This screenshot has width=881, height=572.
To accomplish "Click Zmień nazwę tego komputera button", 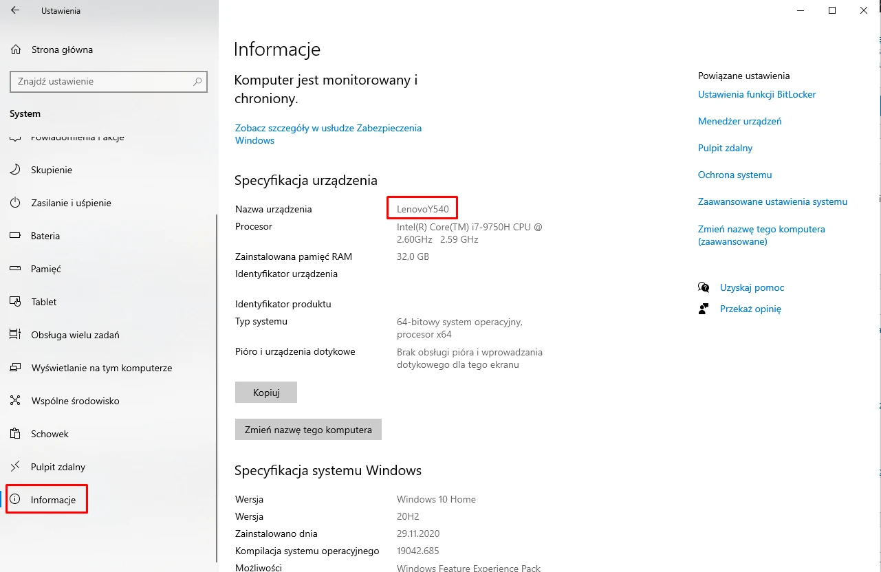I will coord(308,430).
